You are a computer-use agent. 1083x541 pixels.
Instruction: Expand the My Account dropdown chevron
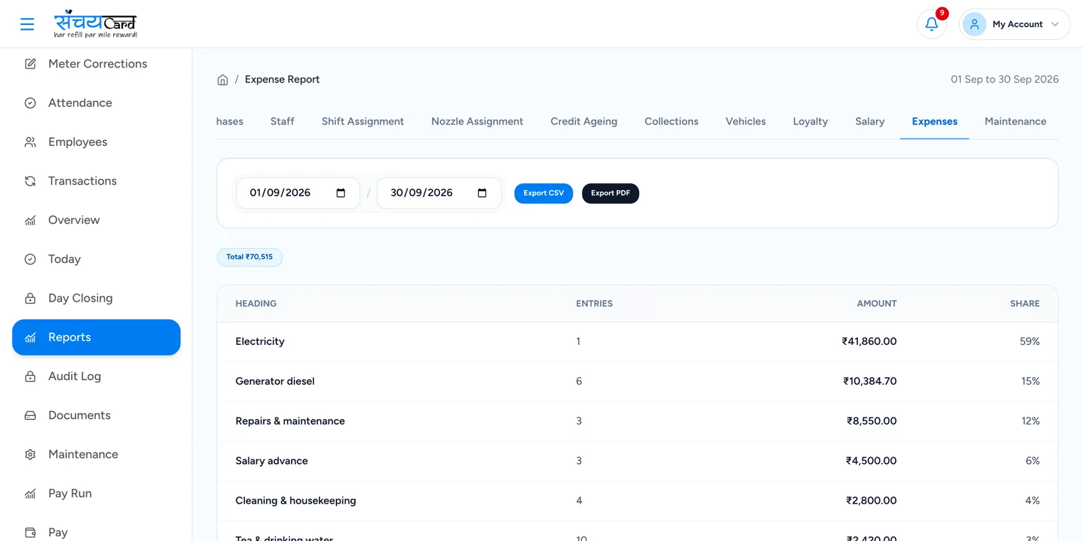pos(1055,24)
